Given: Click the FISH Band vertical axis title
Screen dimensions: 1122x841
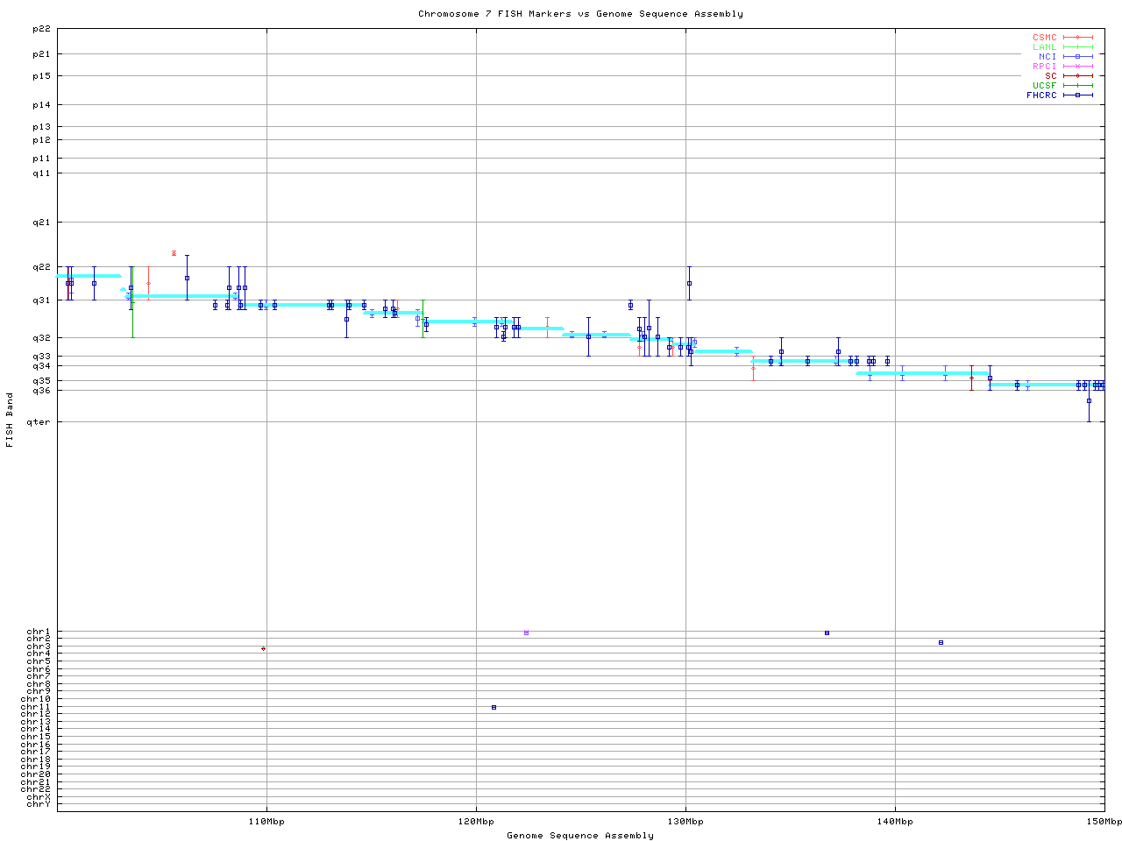Looking at the screenshot, I should [10, 420].
